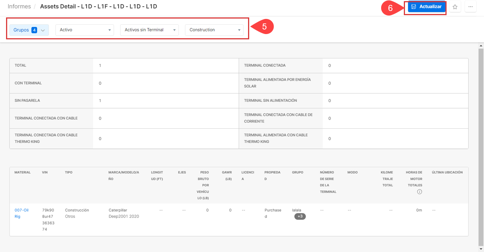The height and width of the screenshot is (252, 484).
Task: Open the Activo status dropdown
Action: (84, 30)
